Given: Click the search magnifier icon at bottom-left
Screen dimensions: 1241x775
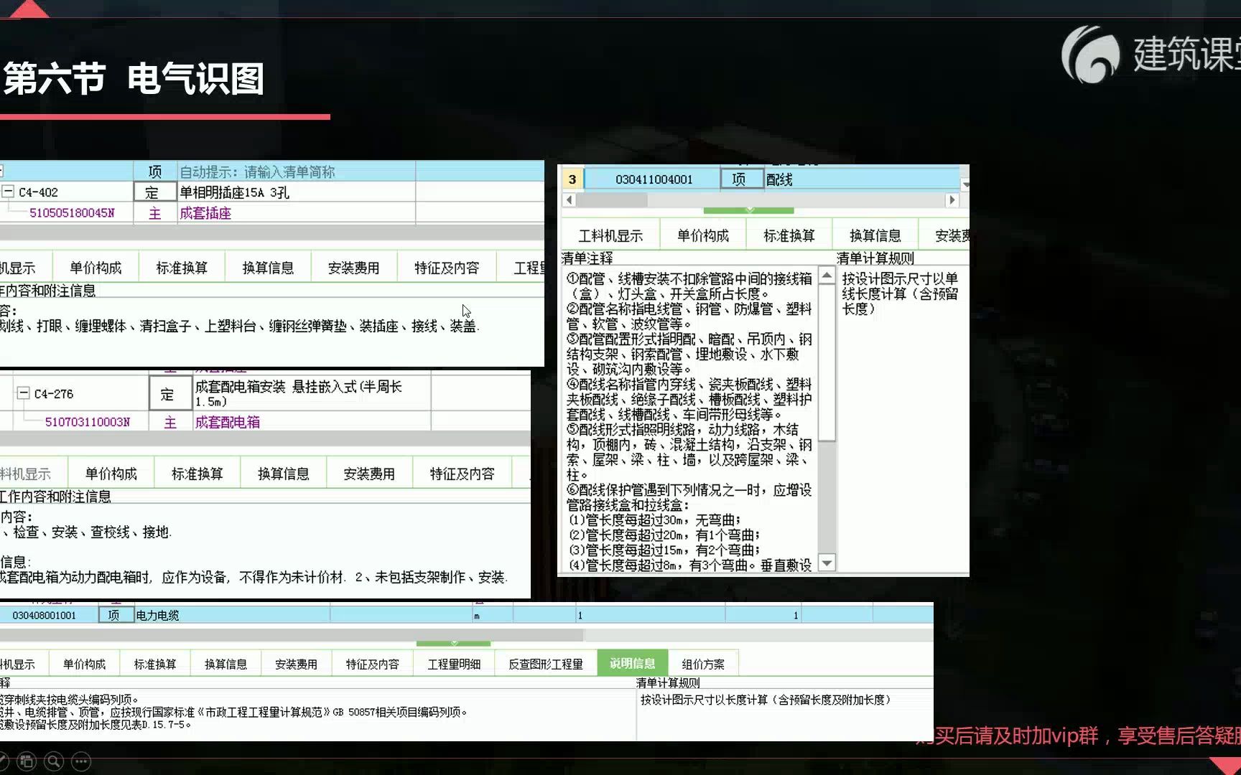Looking at the screenshot, I should [53, 761].
